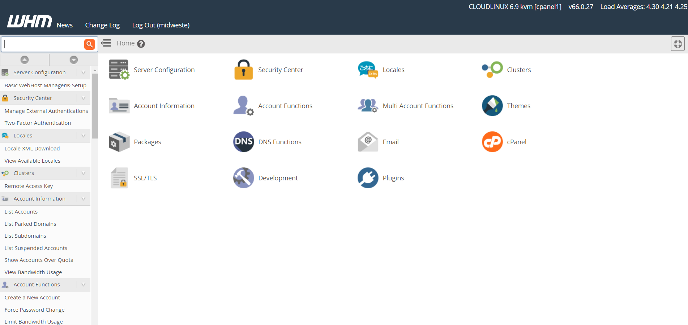
Task: Click the Security Center sidebar heading
Action: click(x=33, y=98)
